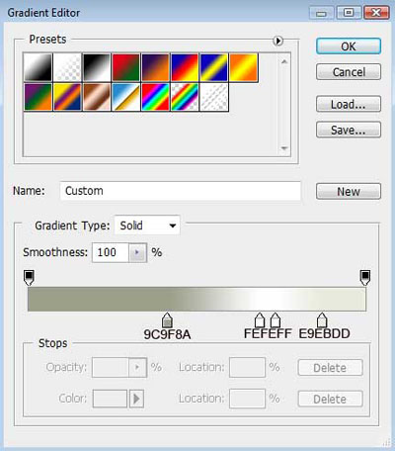Create a new gradient with New button

coord(349,191)
